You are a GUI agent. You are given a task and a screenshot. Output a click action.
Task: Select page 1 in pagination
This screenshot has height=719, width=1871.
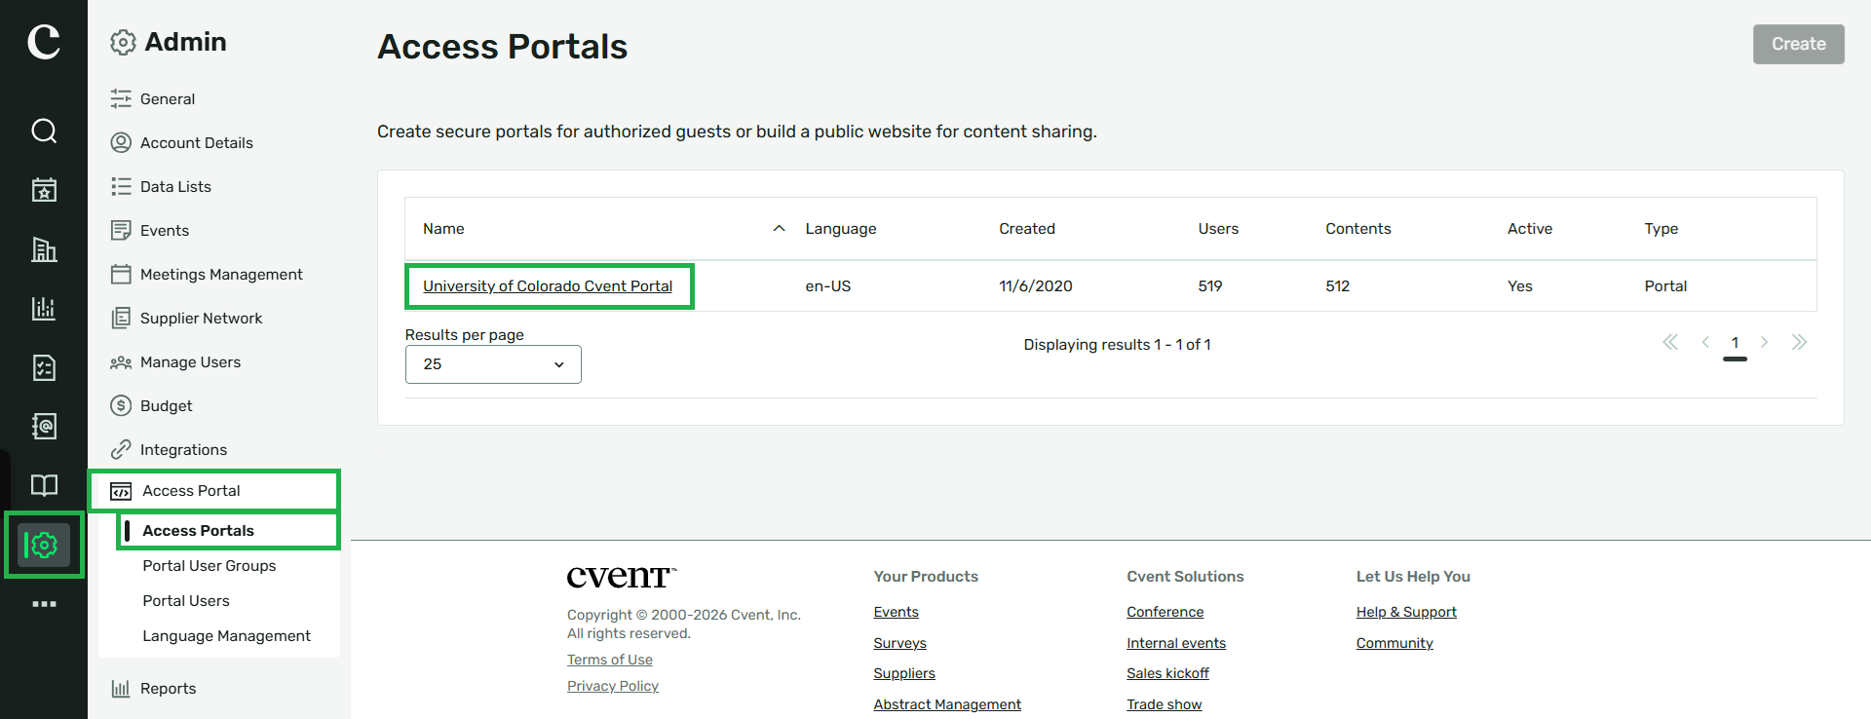[1735, 343]
